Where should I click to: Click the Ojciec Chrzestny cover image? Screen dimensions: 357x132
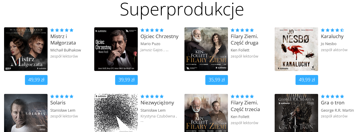pyautogui.click(x=116, y=49)
